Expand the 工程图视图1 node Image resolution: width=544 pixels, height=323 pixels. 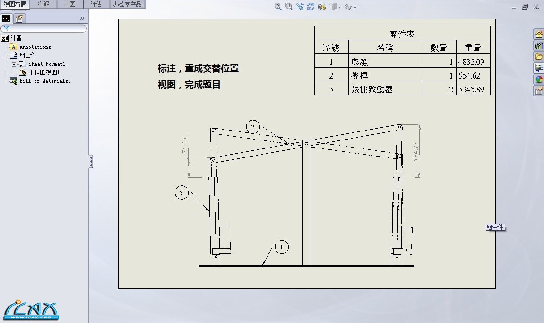pyautogui.click(x=14, y=72)
